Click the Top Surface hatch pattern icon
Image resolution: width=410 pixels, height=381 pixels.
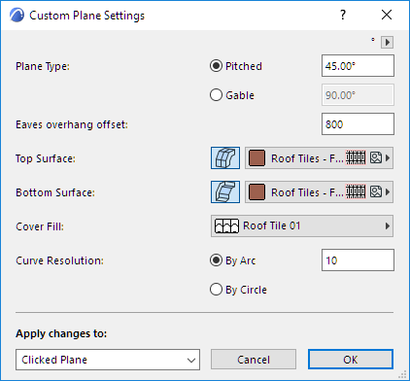click(x=356, y=157)
